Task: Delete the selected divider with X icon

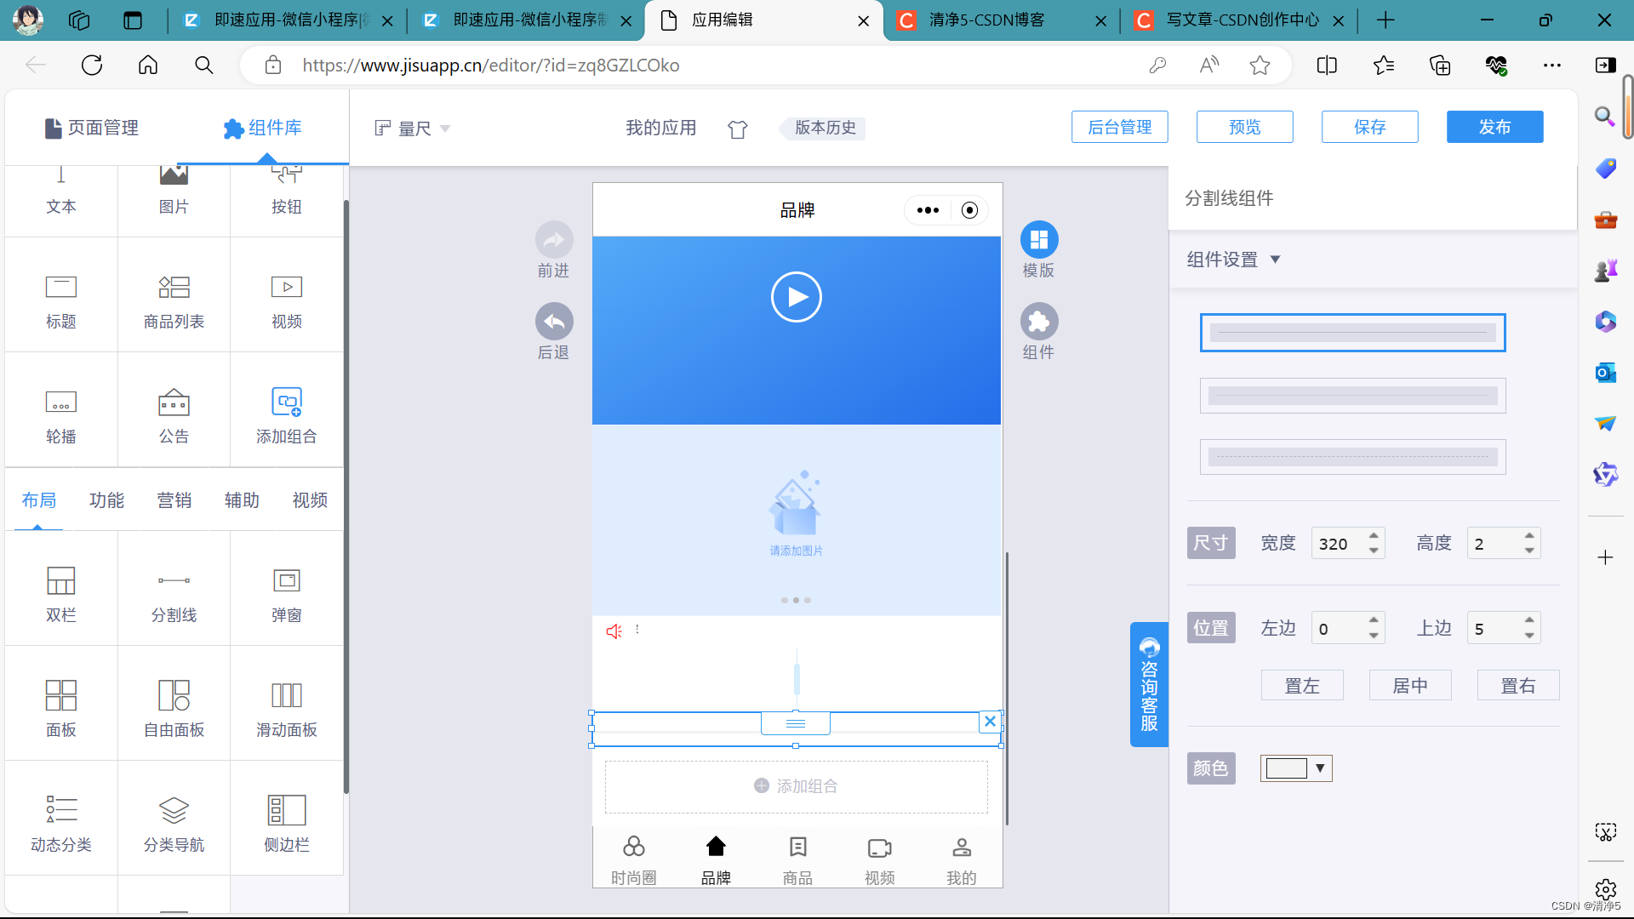Action: pos(990,722)
